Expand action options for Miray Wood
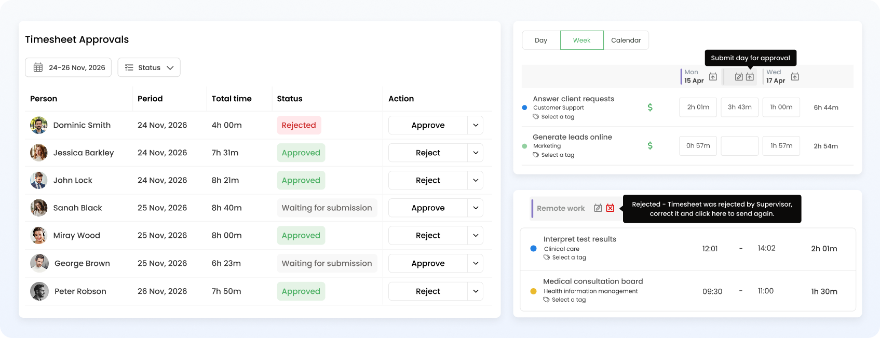 tap(476, 235)
